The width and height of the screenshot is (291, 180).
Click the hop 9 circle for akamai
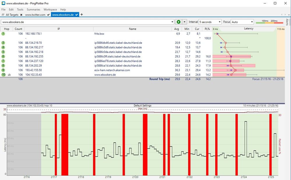click(x=3, y=70)
